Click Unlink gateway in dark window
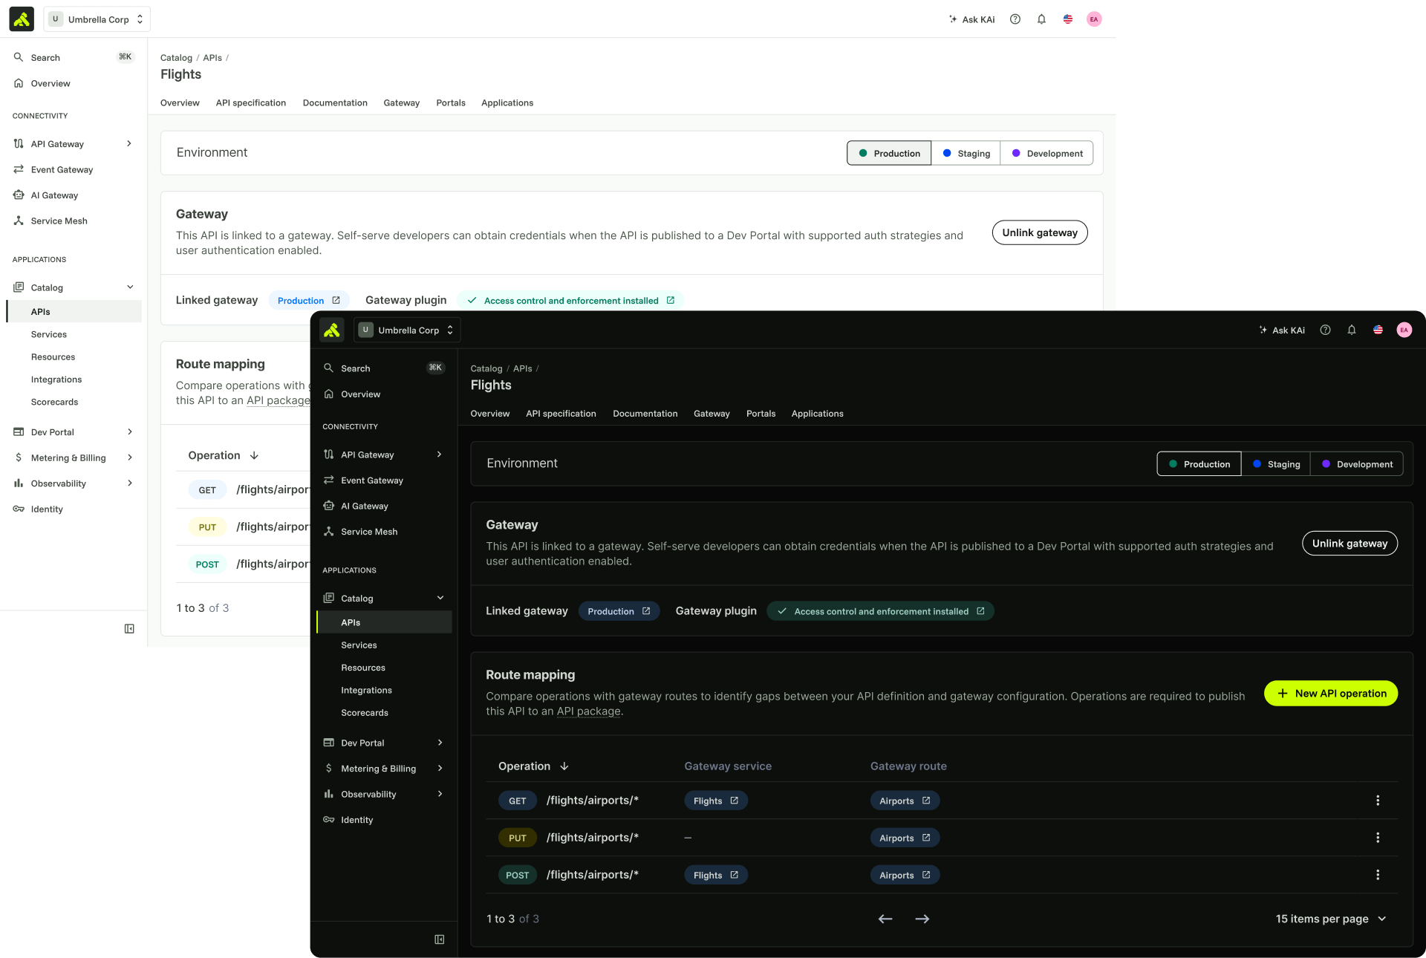 [1350, 544]
